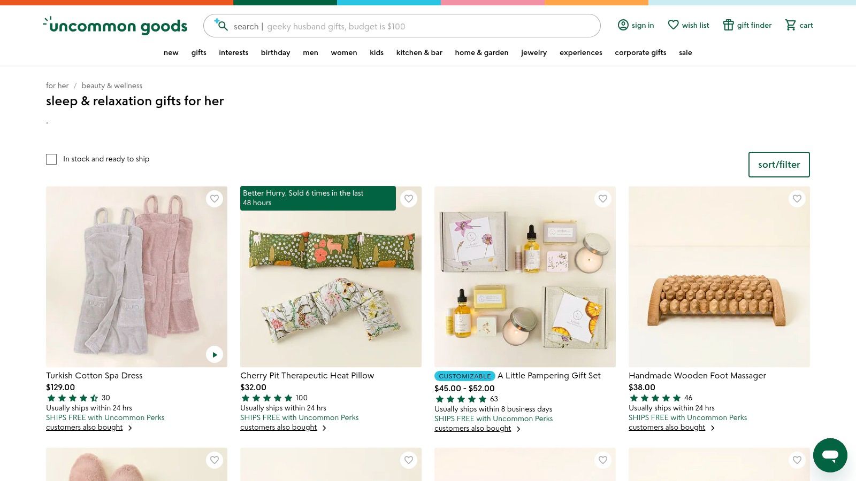
Task: Open the interests menu
Action: click(234, 52)
